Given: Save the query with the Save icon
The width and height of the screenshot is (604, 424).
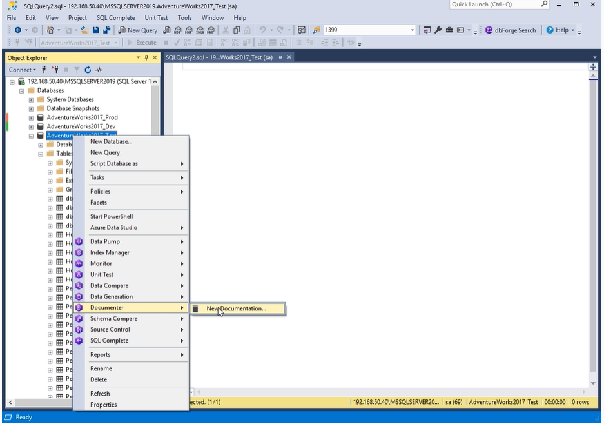Looking at the screenshot, I should coord(96,30).
